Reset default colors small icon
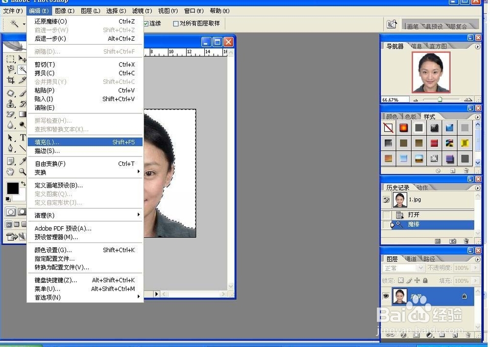 [8, 199]
